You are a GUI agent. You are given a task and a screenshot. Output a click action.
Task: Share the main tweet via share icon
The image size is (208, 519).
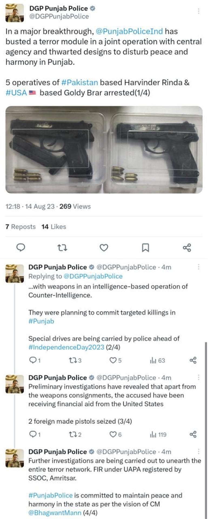(x=187, y=247)
